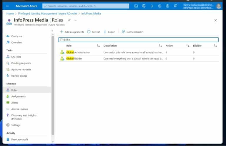Open Pending requests
This screenshot has height=146, width=226.
coord(21,63)
